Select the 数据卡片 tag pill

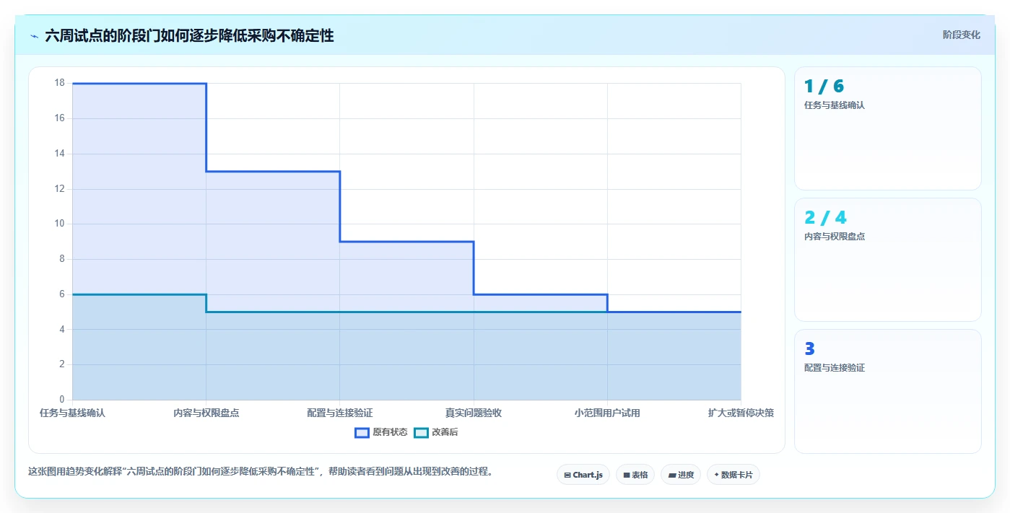coord(733,475)
